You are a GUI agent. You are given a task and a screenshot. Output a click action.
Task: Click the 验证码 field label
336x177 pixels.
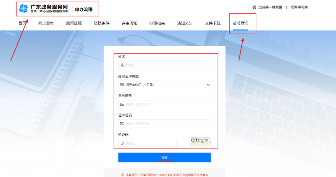click(123, 135)
